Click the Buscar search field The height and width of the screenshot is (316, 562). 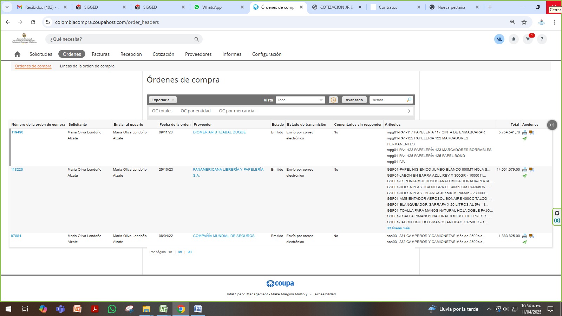click(x=388, y=100)
